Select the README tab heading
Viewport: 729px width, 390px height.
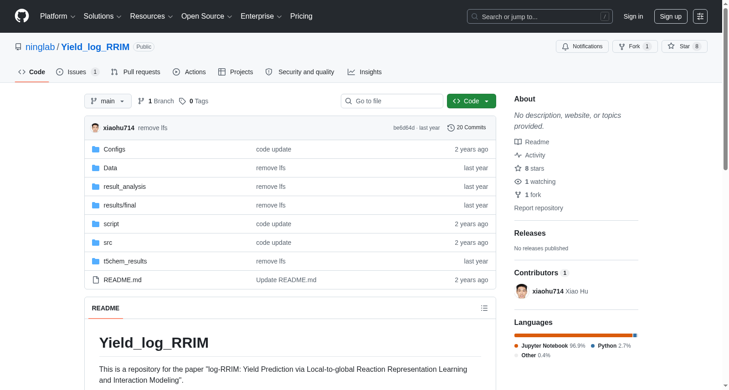pos(106,308)
